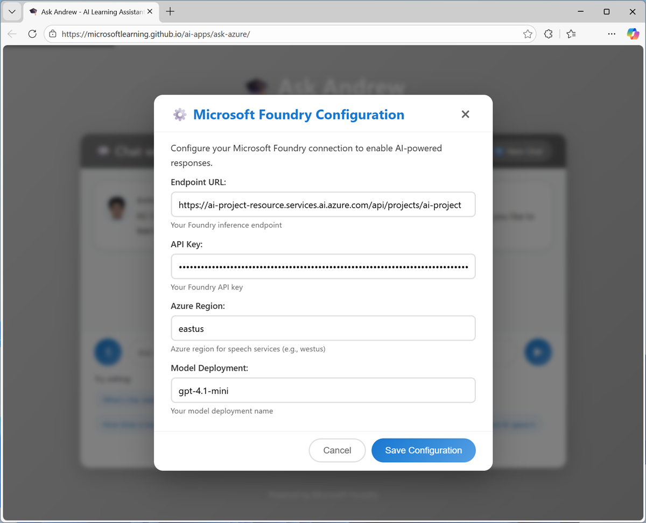Click the browser address bar
Screen dimensions: 646x523
(269, 33)
